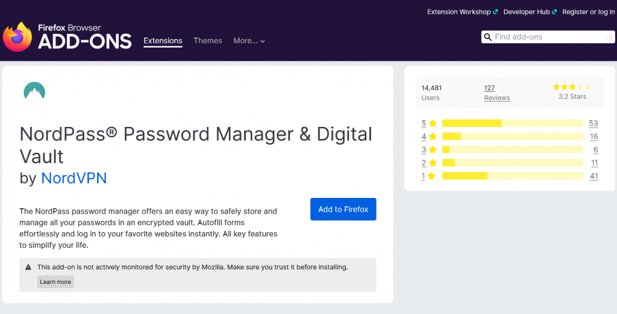This screenshot has width=617, height=314.
Task: Click the 6 three-star review count
Action: click(596, 150)
